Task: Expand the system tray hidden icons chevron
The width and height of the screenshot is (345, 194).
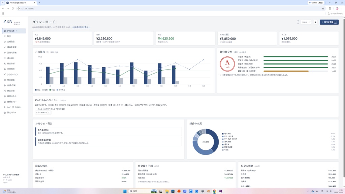Action: (308, 191)
